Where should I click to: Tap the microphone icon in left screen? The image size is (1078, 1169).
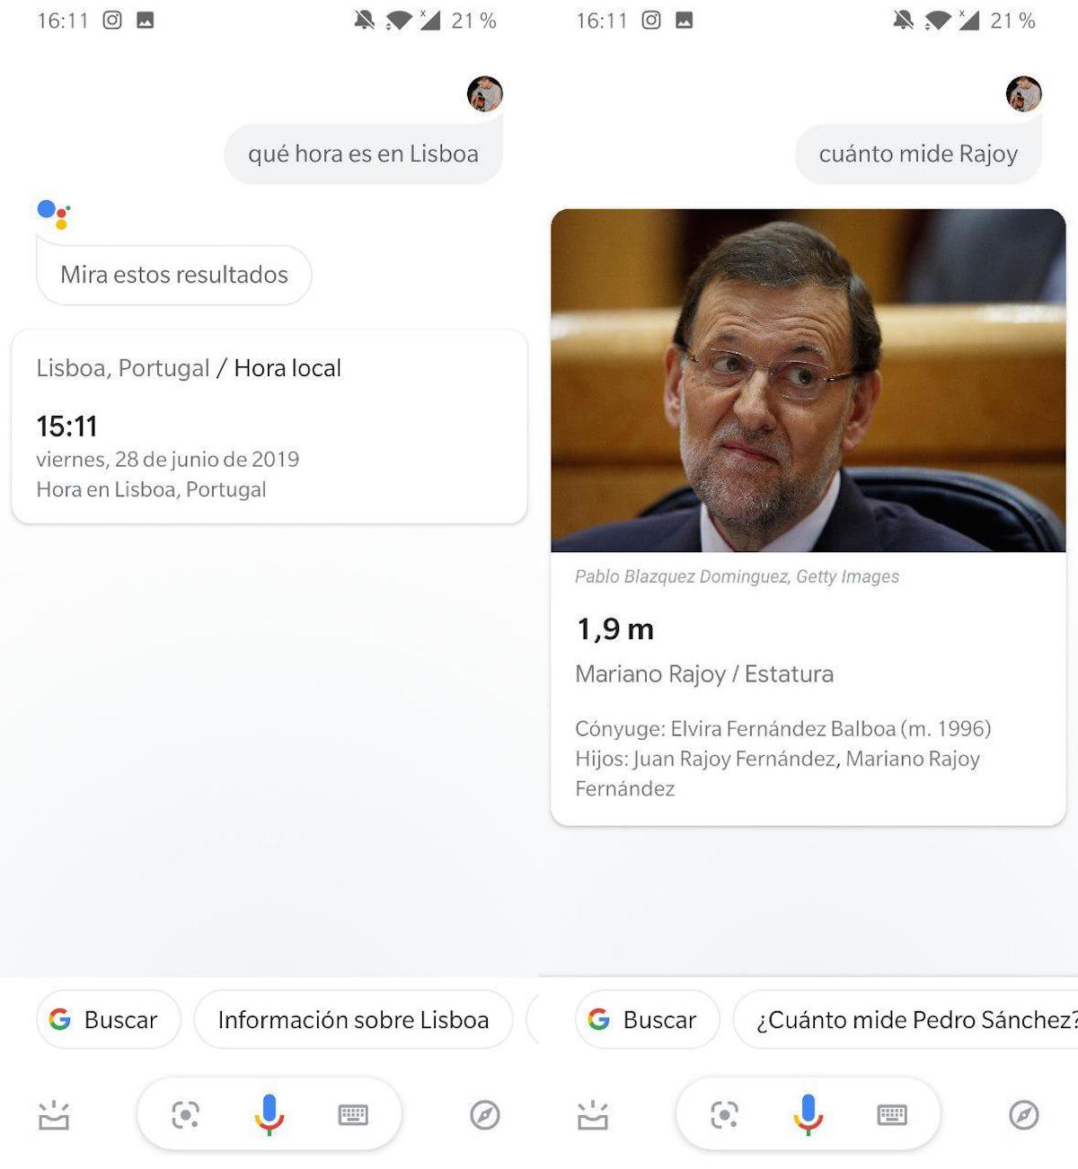click(x=269, y=1115)
